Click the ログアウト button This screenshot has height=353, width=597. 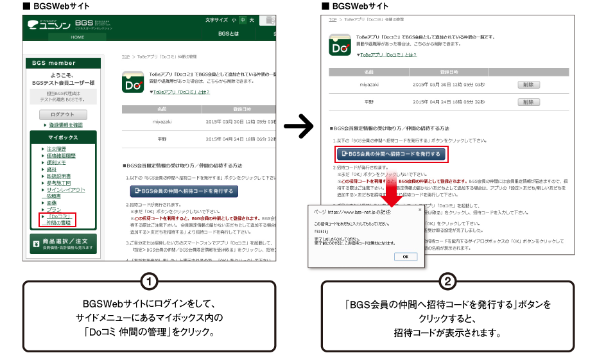click(x=63, y=115)
